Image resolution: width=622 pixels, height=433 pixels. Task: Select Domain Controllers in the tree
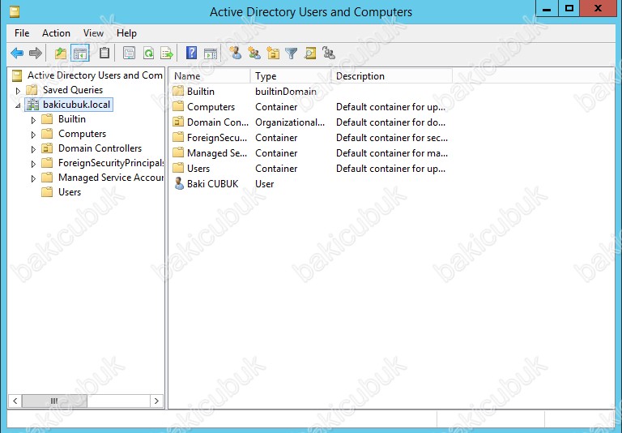100,148
